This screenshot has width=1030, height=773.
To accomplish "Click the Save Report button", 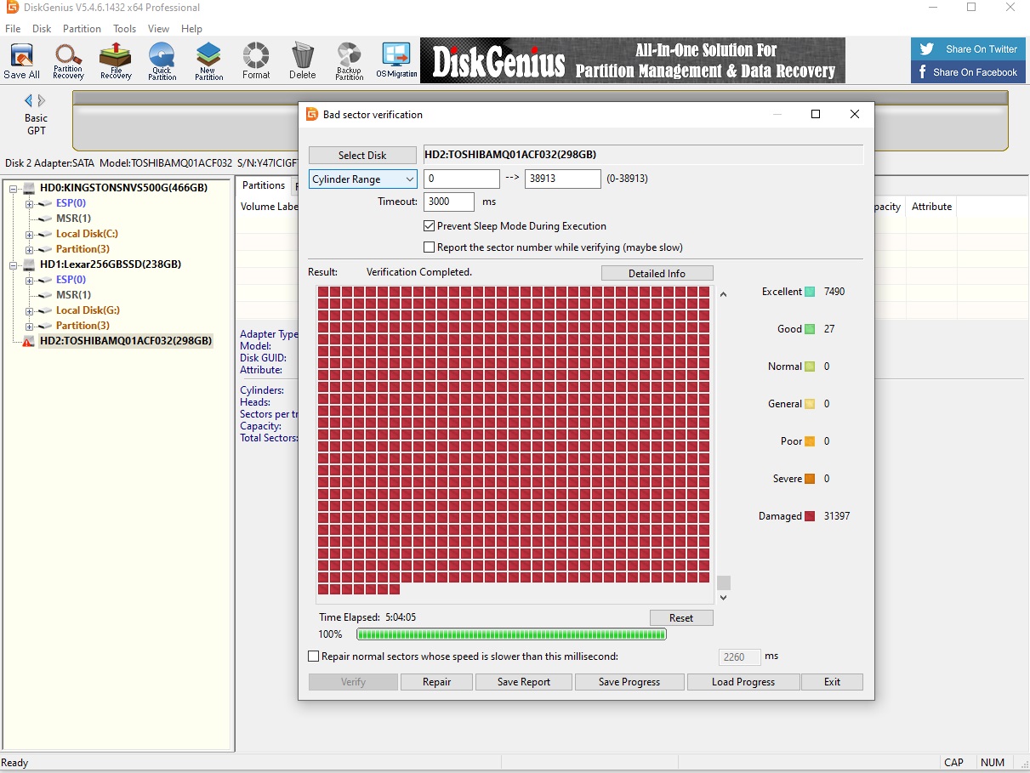I will tap(524, 682).
